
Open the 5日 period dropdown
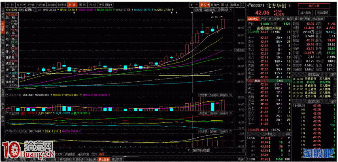click(x=21, y=4)
